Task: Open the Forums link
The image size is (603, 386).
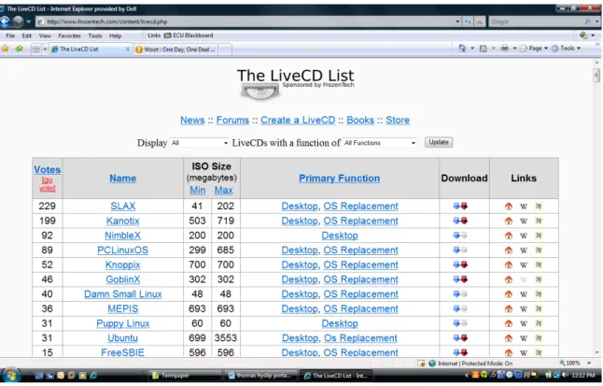Action: (x=232, y=121)
